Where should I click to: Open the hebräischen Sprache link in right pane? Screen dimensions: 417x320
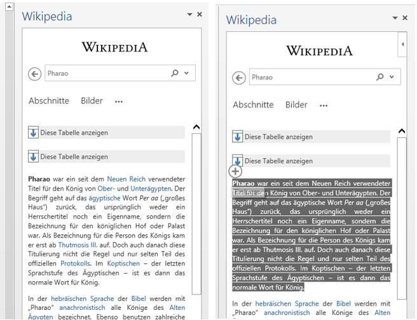(282, 304)
